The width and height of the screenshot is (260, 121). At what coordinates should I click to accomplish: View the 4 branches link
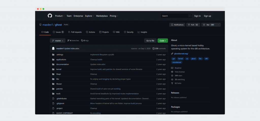click(x=73, y=40)
